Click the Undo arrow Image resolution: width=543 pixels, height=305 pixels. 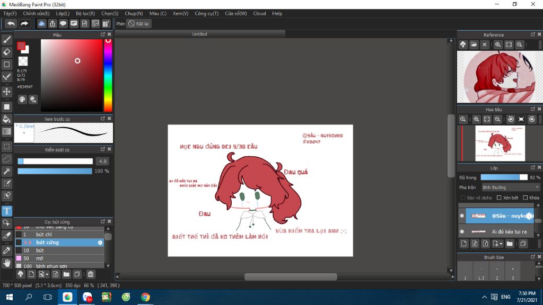point(11,23)
